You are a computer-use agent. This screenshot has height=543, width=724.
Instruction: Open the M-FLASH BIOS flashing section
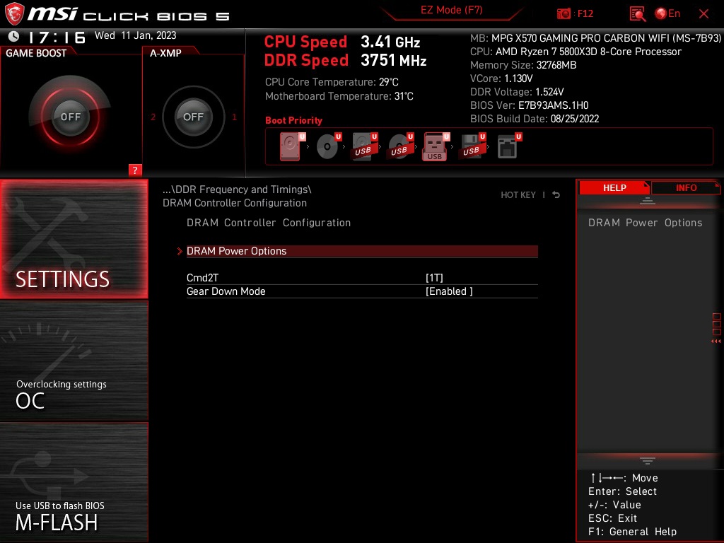(x=74, y=482)
